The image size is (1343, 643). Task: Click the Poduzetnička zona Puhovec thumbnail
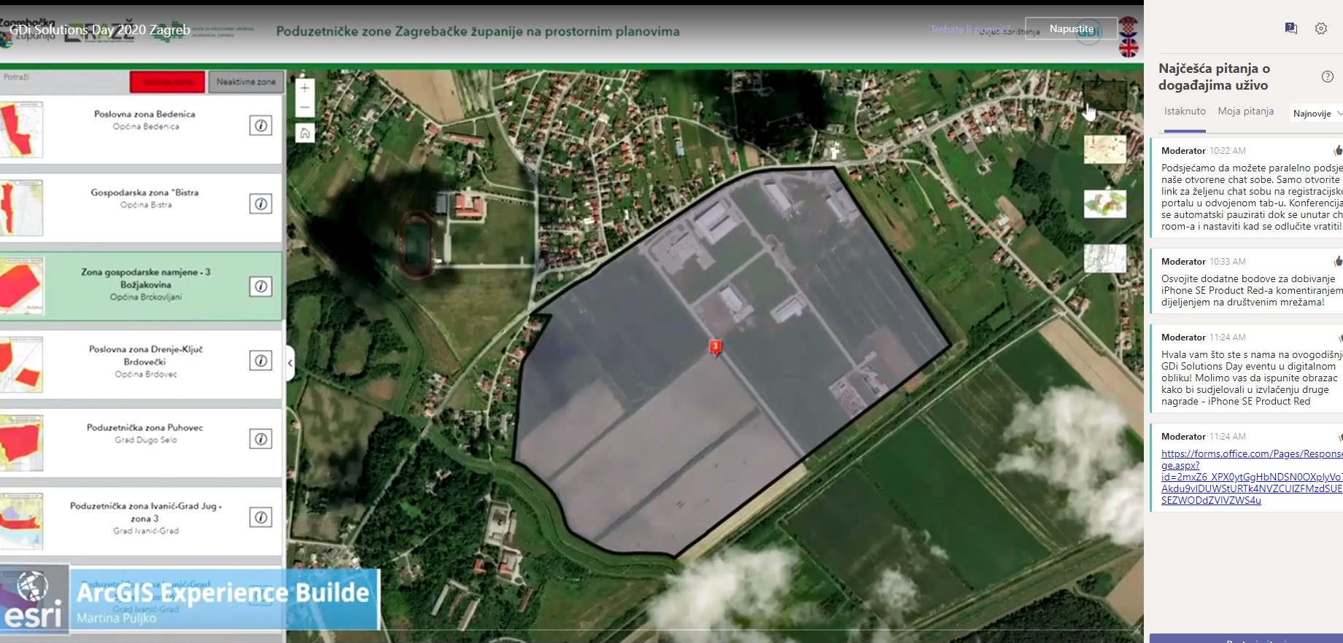point(21,443)
